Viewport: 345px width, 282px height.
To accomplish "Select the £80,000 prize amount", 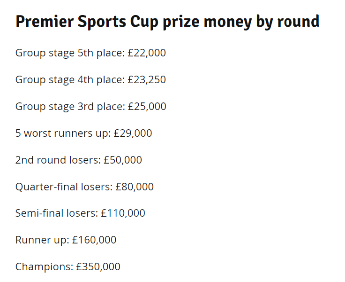I will pos(135,187).
